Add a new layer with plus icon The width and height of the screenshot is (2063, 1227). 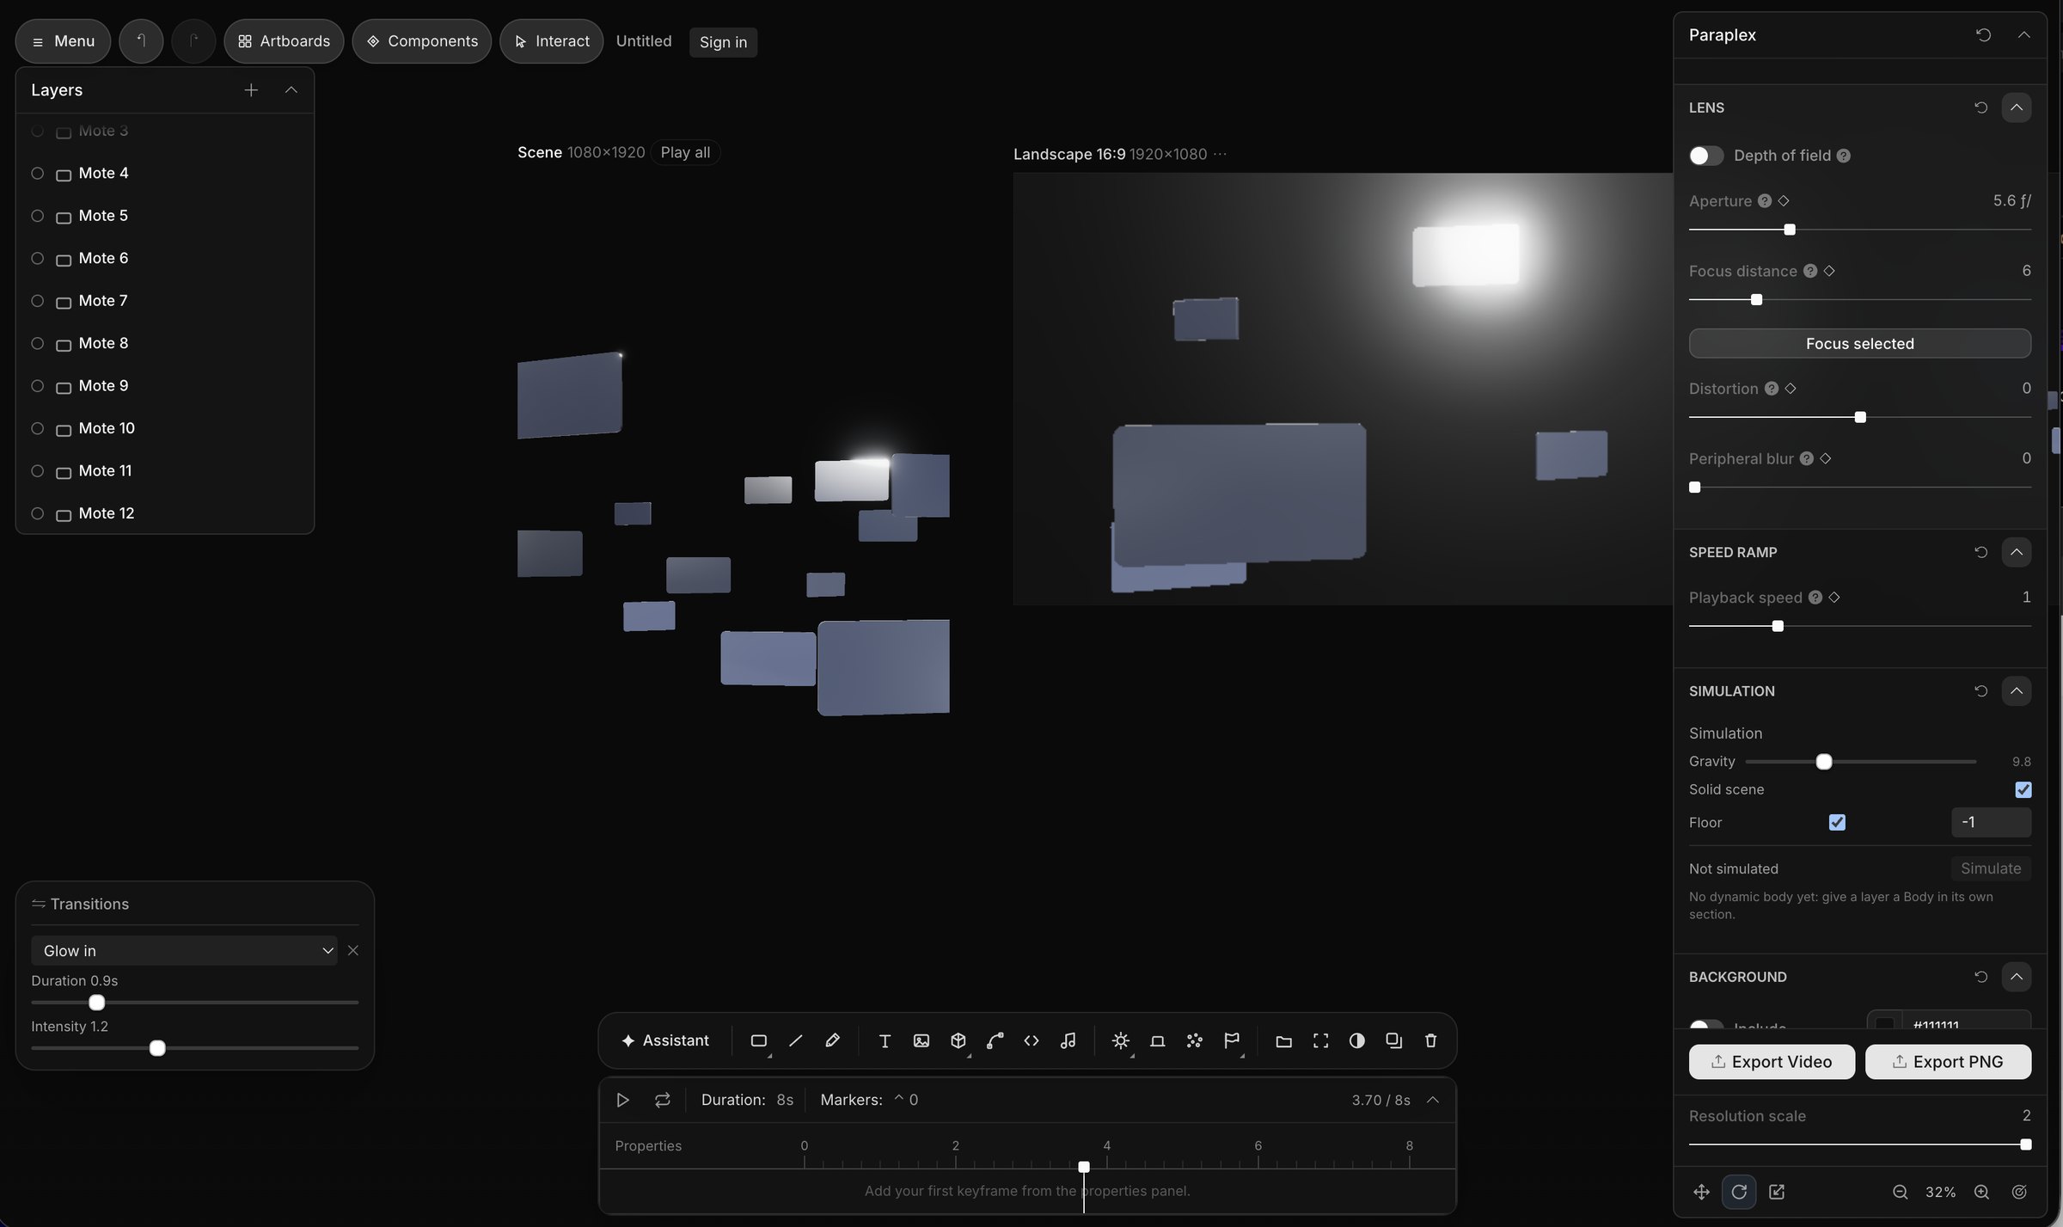pos(251,90)
